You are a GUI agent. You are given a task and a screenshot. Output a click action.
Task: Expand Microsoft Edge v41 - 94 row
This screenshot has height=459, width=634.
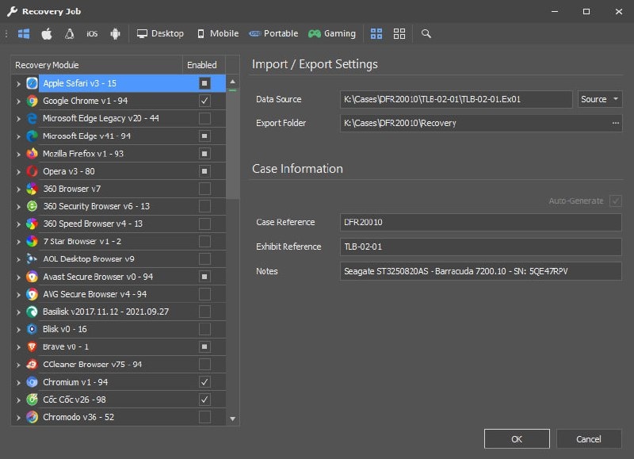(x=18, y=136)
